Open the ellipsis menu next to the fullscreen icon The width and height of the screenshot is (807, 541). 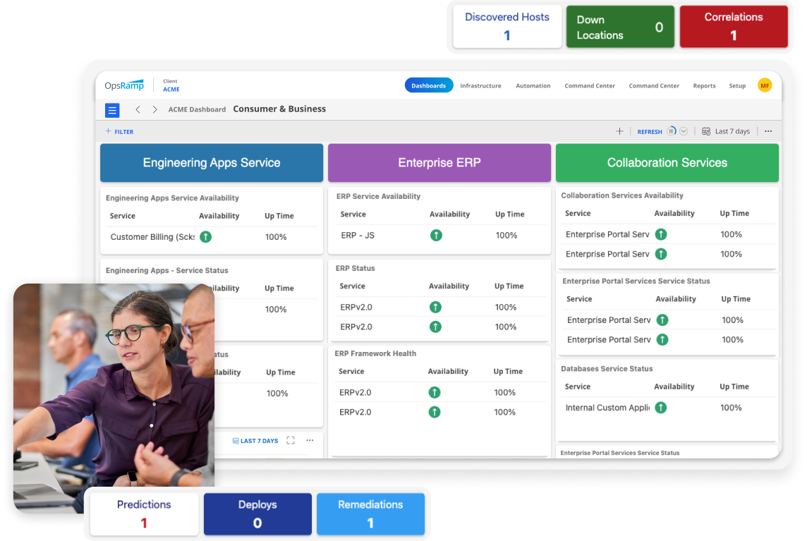(x=310, y=441)
